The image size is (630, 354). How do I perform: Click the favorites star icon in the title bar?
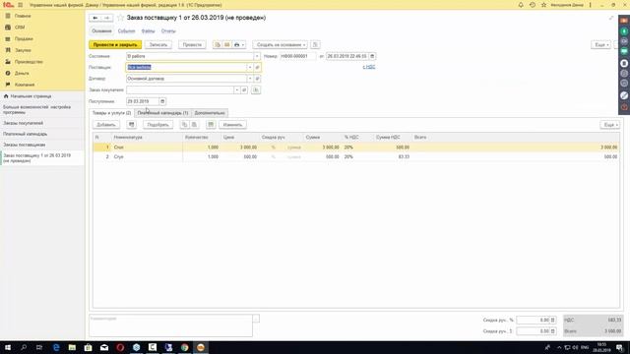[x=543, y=5]
